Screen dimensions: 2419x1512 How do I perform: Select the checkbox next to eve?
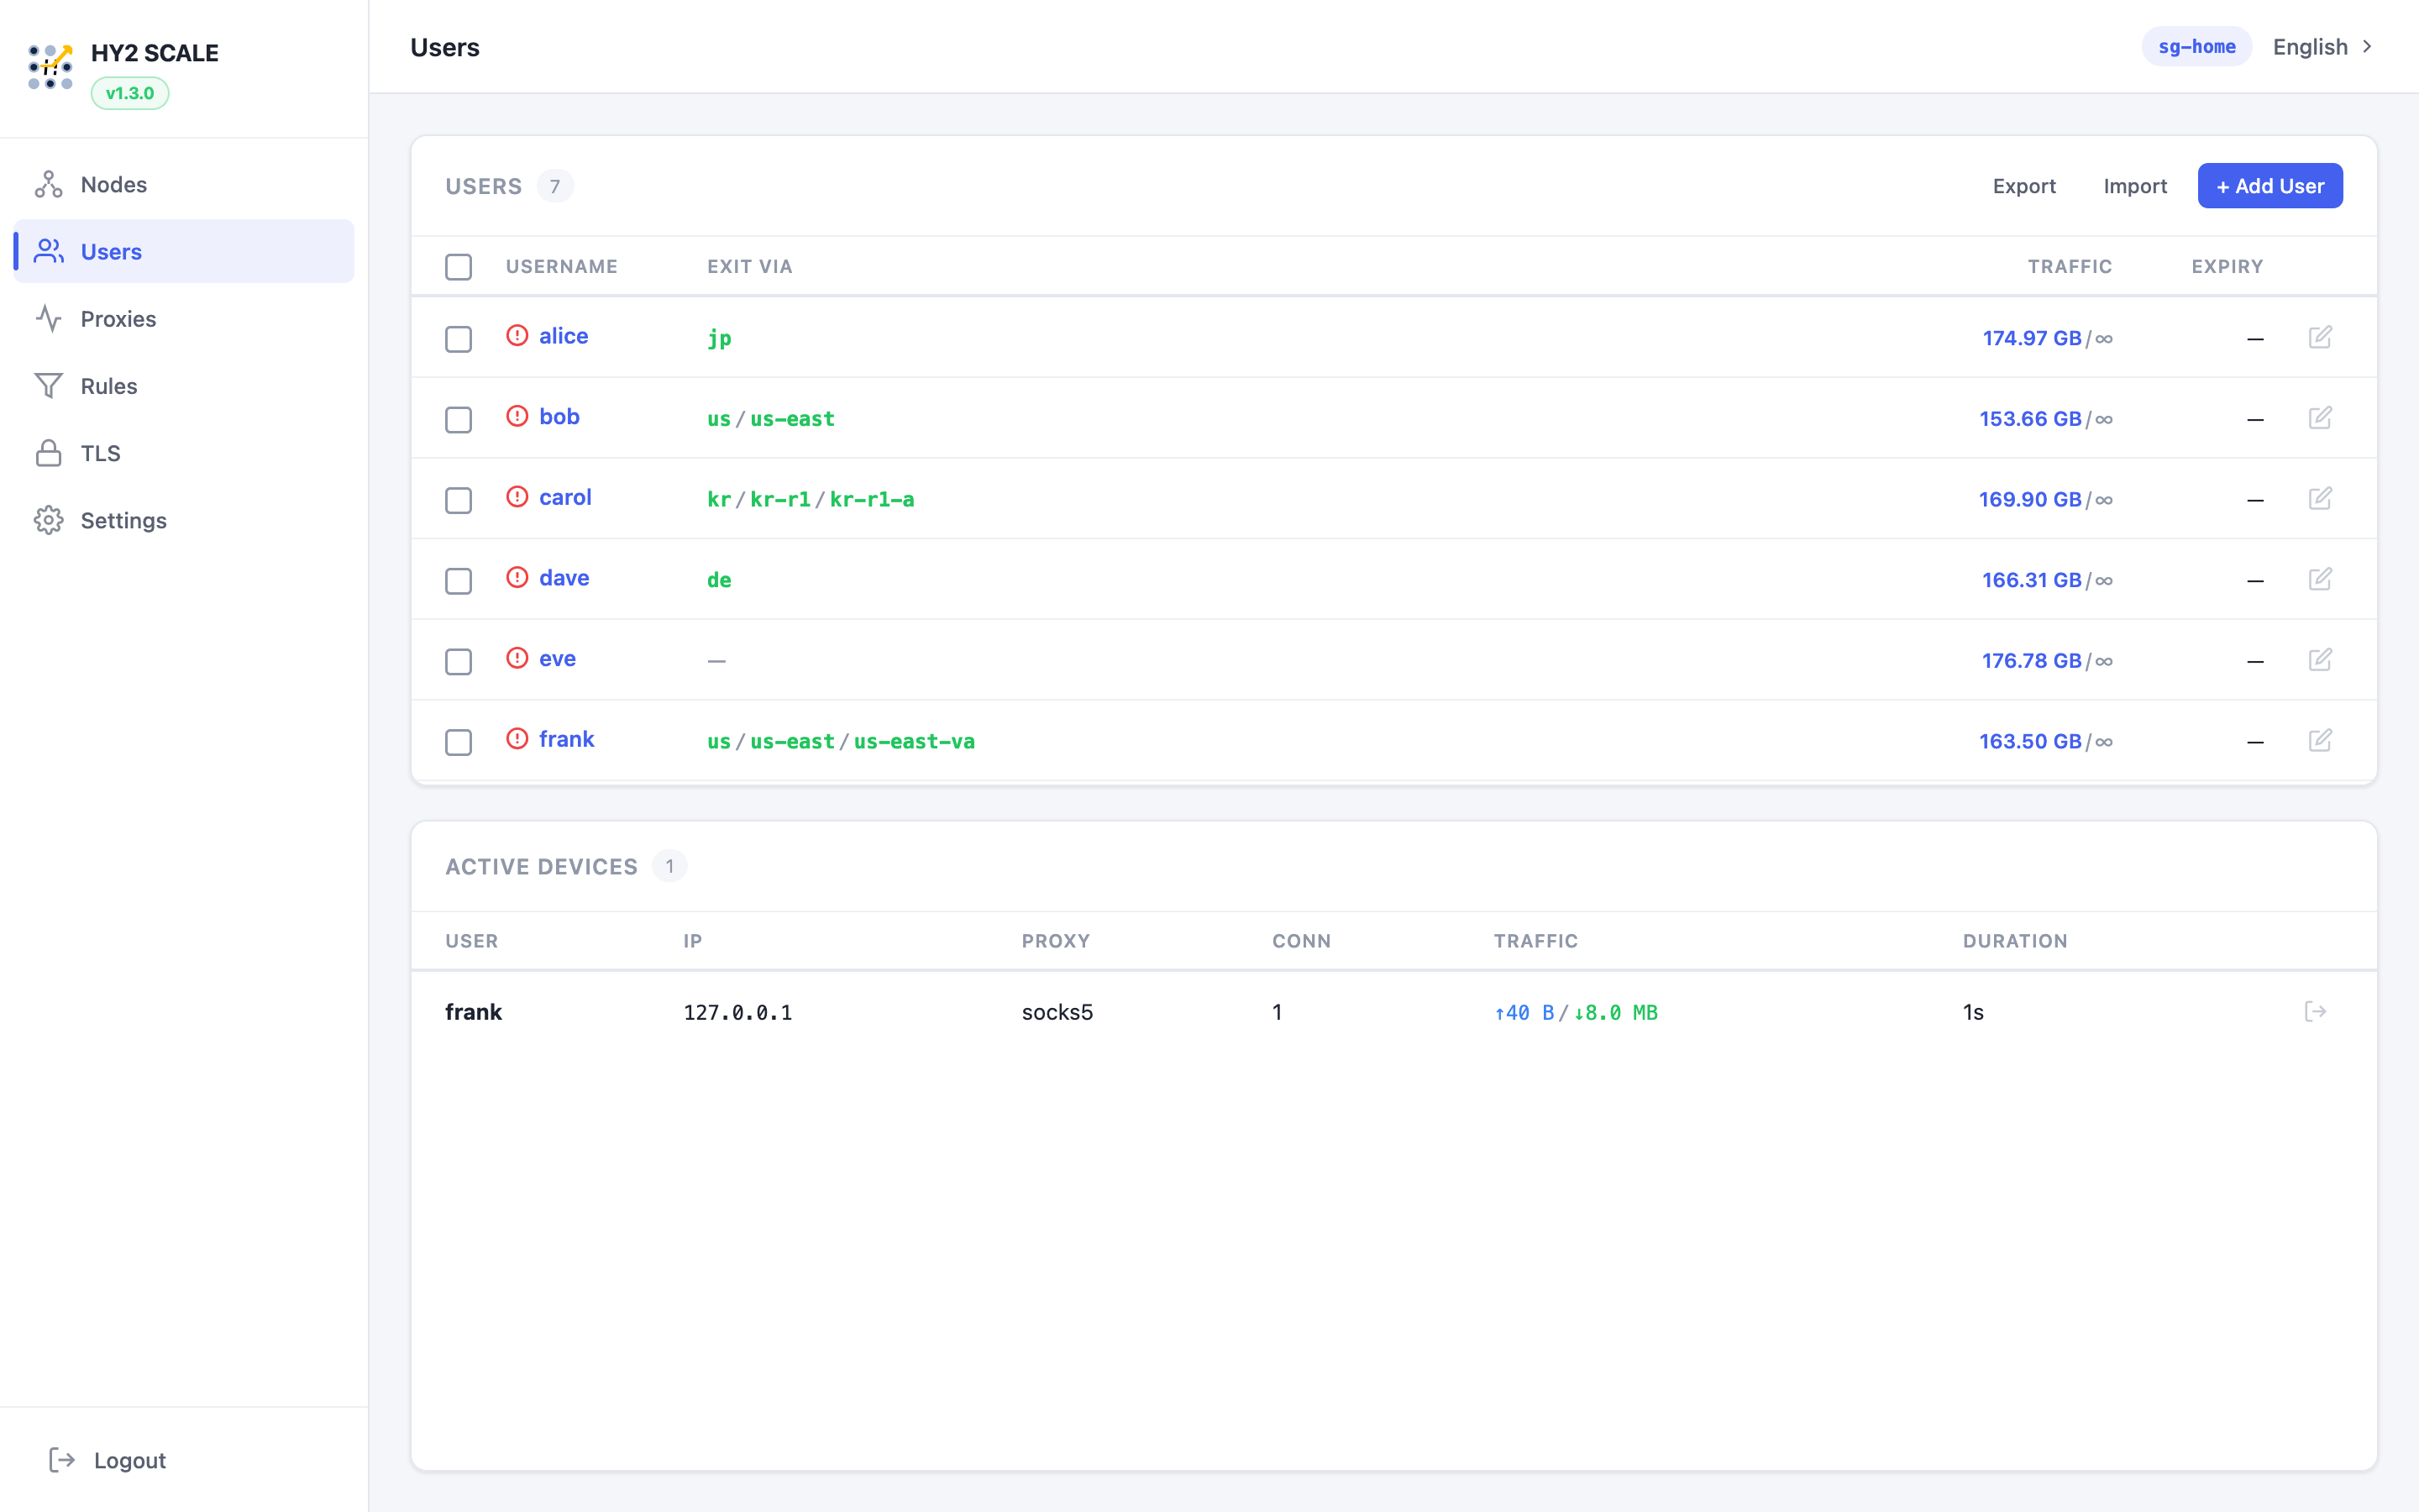point(459,661)
